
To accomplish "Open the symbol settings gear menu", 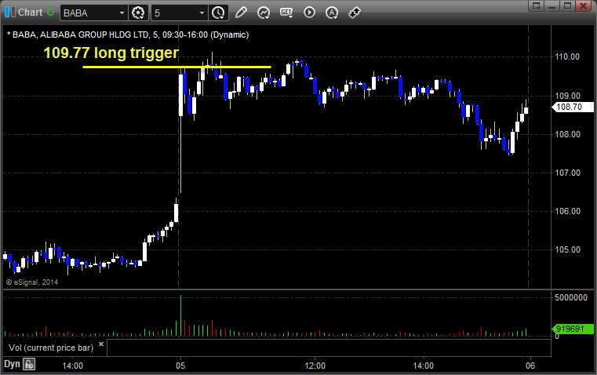I will click(x=138, y=13).
